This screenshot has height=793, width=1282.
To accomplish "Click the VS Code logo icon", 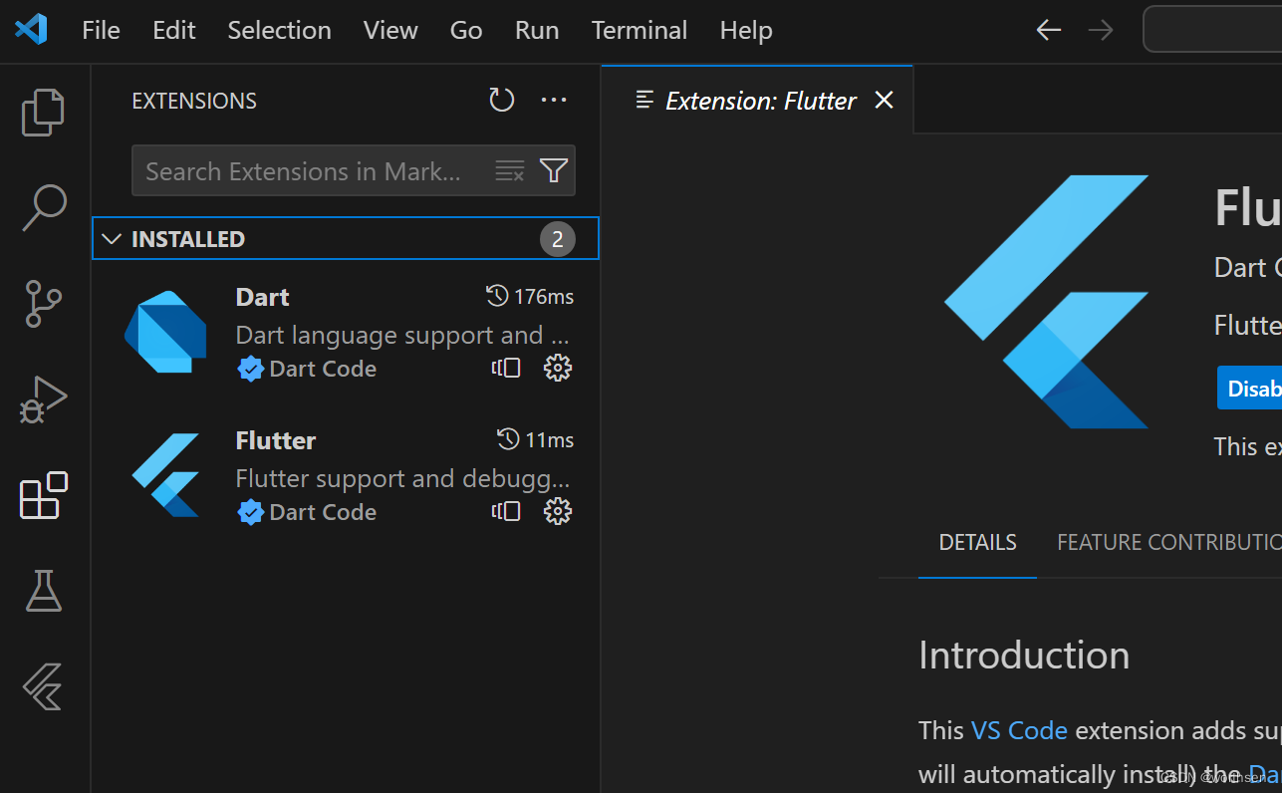I will click(31, 30).
